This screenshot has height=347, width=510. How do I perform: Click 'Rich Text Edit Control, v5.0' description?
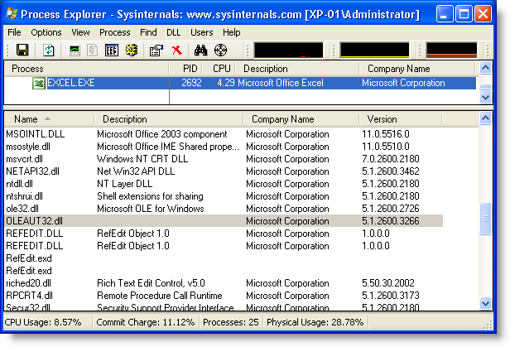[151, 283]
